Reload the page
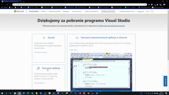The image size is (169, 95). [8, 4]
